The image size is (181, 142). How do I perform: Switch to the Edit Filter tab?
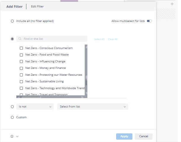[37, 7]
